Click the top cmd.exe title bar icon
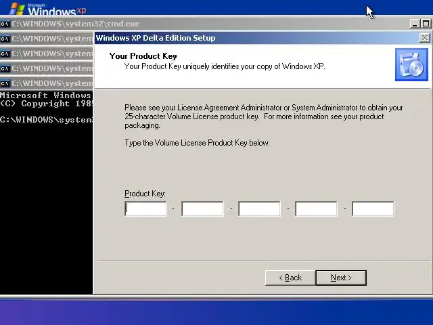The height and width of the screenshot is (325, 433). (x=5, y=24)
